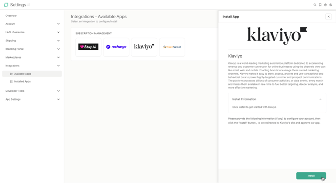Viewport: 336px width, 183px height.
Task: Expand the Branding Portal chevron
Action: coord(58,49)
